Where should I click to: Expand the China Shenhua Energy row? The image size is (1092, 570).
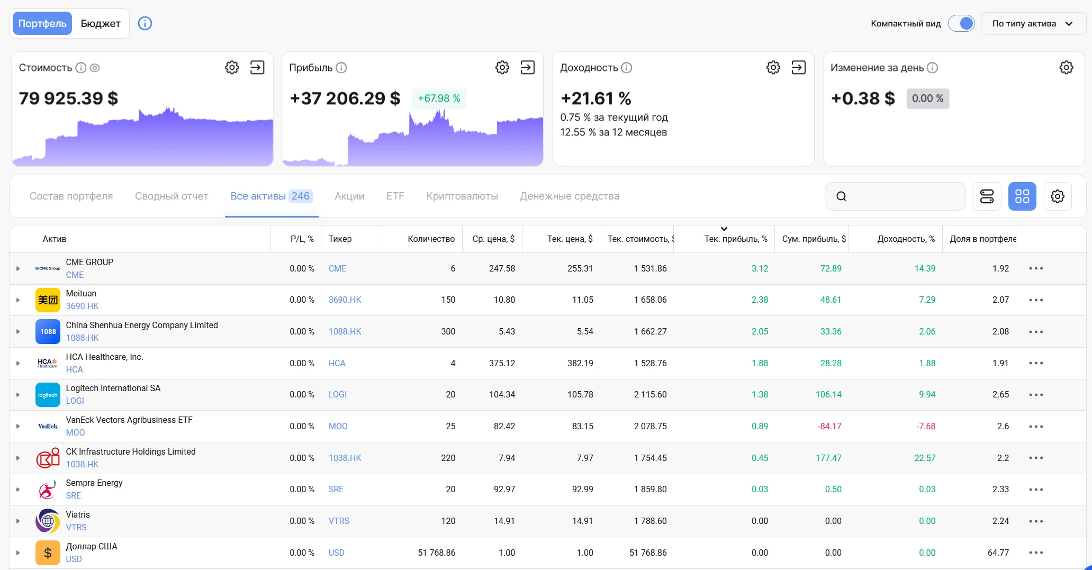coord(18,332)
